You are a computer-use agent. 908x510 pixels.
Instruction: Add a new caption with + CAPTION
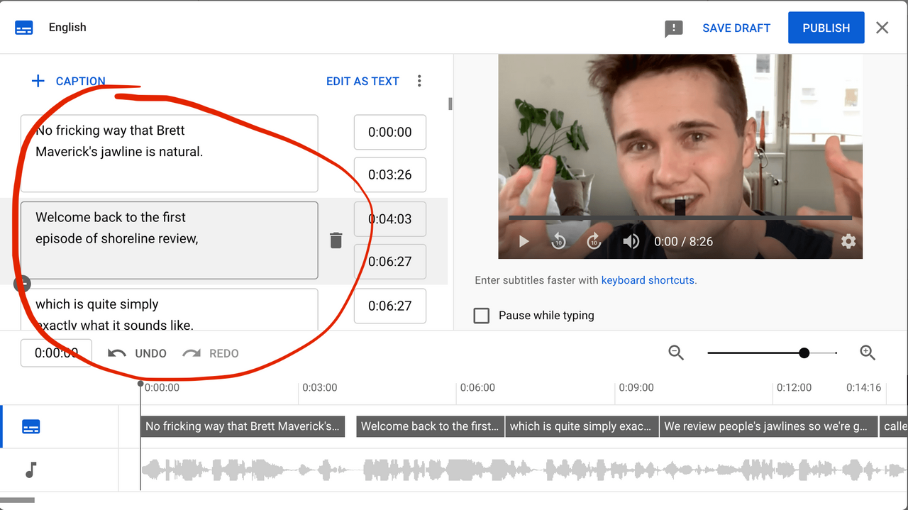69,81
